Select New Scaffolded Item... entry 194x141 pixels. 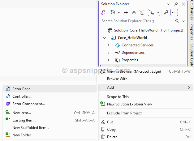click(50, 127)
